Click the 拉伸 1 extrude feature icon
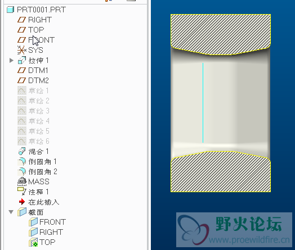The width and height of the screenshot is (295, 250). coord(22,61)
